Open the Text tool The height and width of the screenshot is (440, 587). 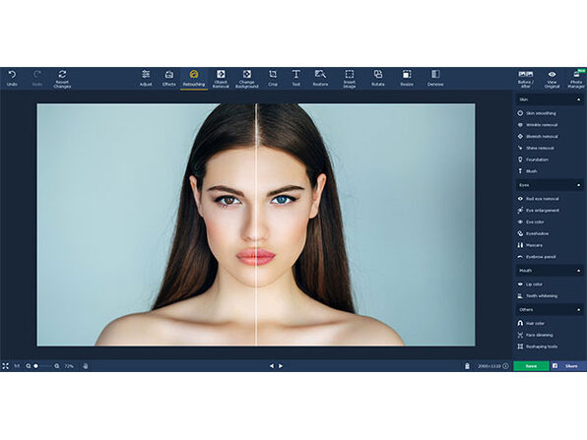click(x=296, y=79)
